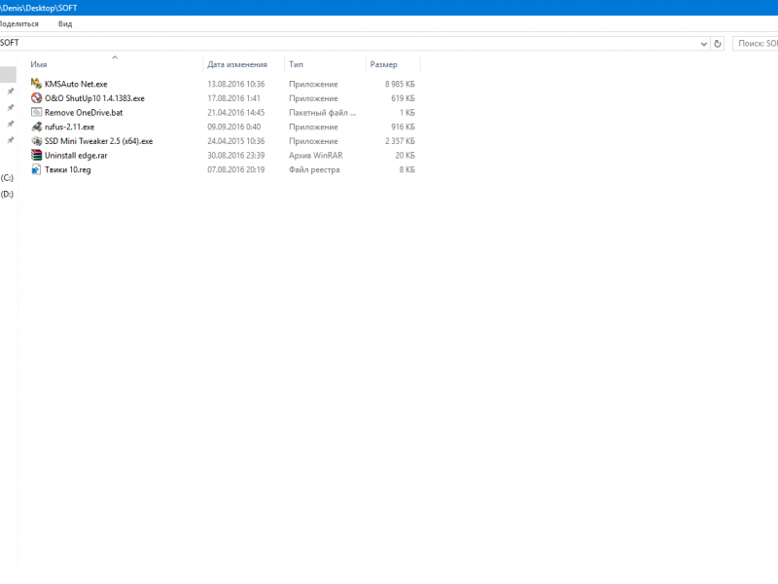
Task: Open the Поделиться ribbon tab
Action: (x=18, y=23)
